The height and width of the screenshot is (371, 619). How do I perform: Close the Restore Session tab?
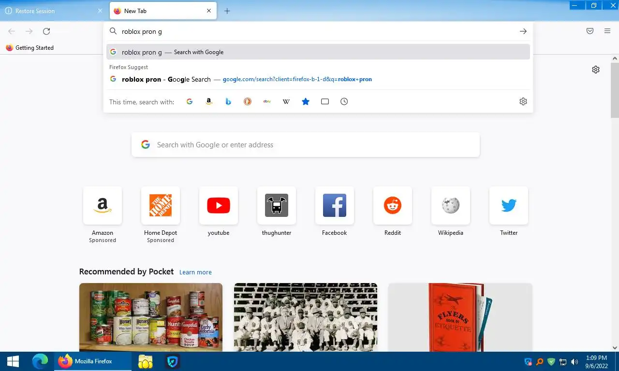coord(100,11)
